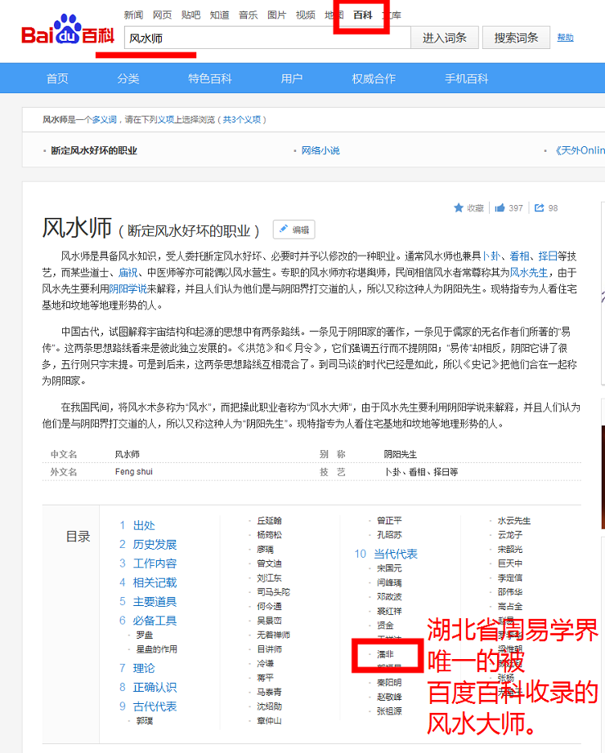
Task: Click the 邵伟华 contents entry
Action: coord(510,592)
